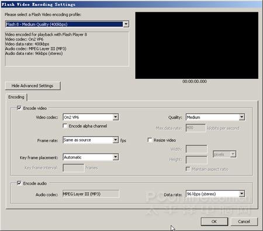The image size is (263, 231).
Task: Enable the Resize video checkbox
Action: point(150,140)
